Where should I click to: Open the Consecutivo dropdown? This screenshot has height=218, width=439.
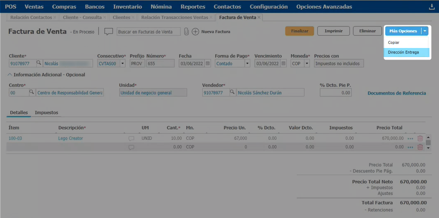(x=122, y=63)
